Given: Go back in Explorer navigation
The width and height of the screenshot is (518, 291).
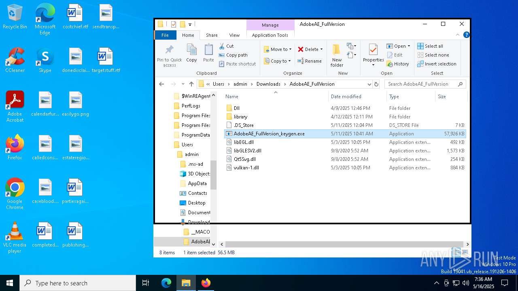Looking at the screenshot, I should pyautogui.click(x=161, y=84).
